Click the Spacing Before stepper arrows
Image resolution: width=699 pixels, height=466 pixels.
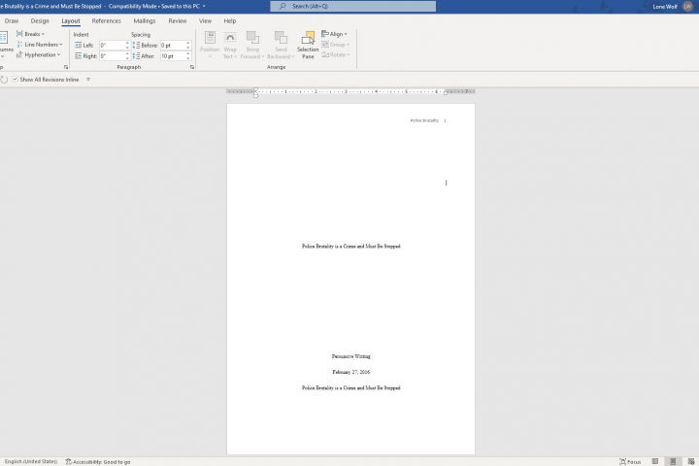point(188,45)
